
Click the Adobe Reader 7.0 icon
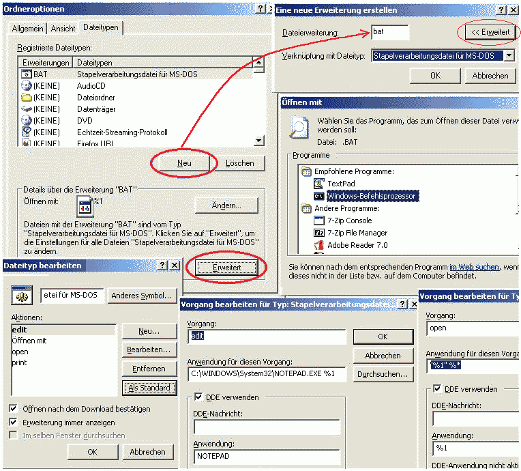pyautogui.click(x=319, y=245)
